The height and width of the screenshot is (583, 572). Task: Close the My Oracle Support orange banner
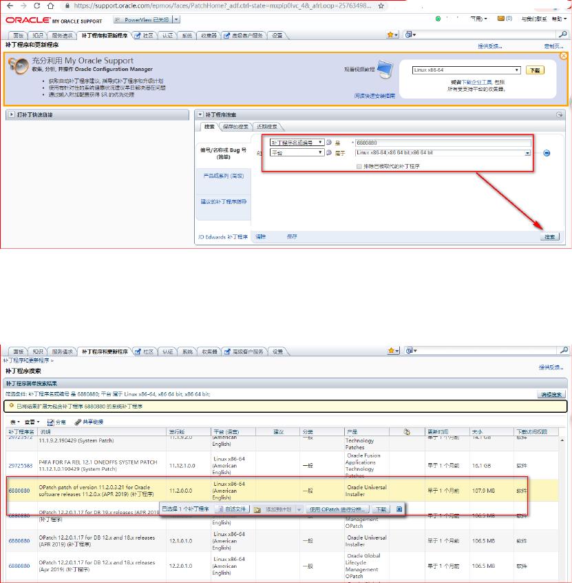tap(564, 56)
